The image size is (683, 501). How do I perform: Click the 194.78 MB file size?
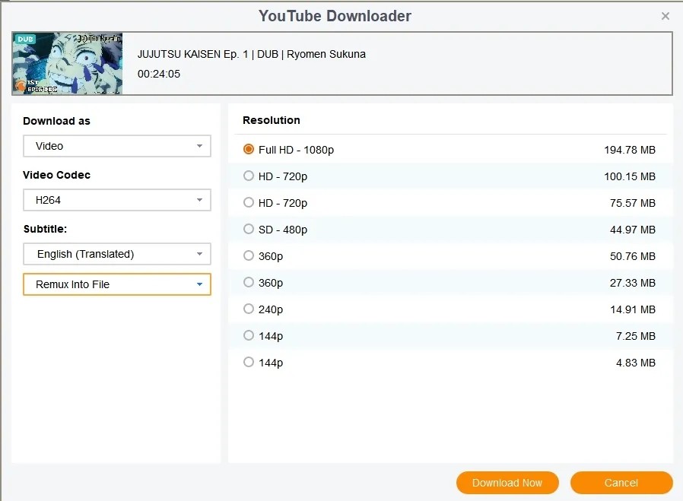pyautogui.click(x=630, y=150)
